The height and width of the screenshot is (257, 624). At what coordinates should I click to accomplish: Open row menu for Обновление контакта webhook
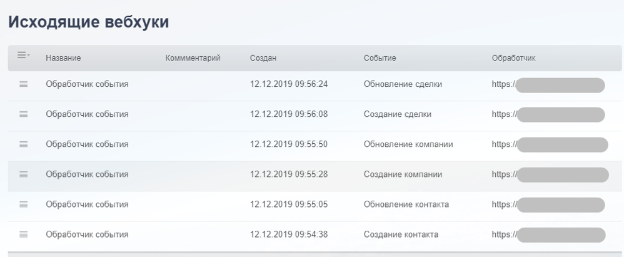[x=24, y=205]
